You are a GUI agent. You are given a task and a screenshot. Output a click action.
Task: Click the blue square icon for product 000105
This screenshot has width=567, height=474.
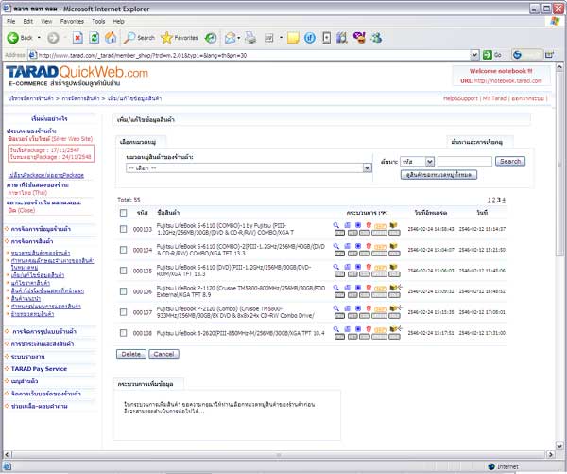[x=358, y=267]
